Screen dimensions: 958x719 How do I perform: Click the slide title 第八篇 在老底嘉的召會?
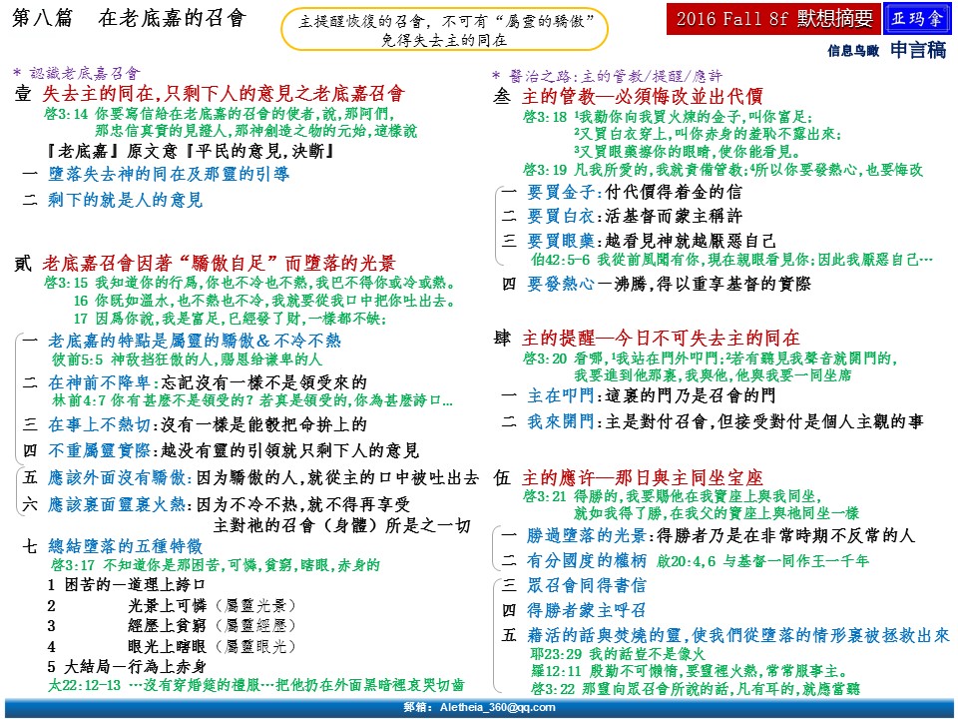click(x=128, y=20)
